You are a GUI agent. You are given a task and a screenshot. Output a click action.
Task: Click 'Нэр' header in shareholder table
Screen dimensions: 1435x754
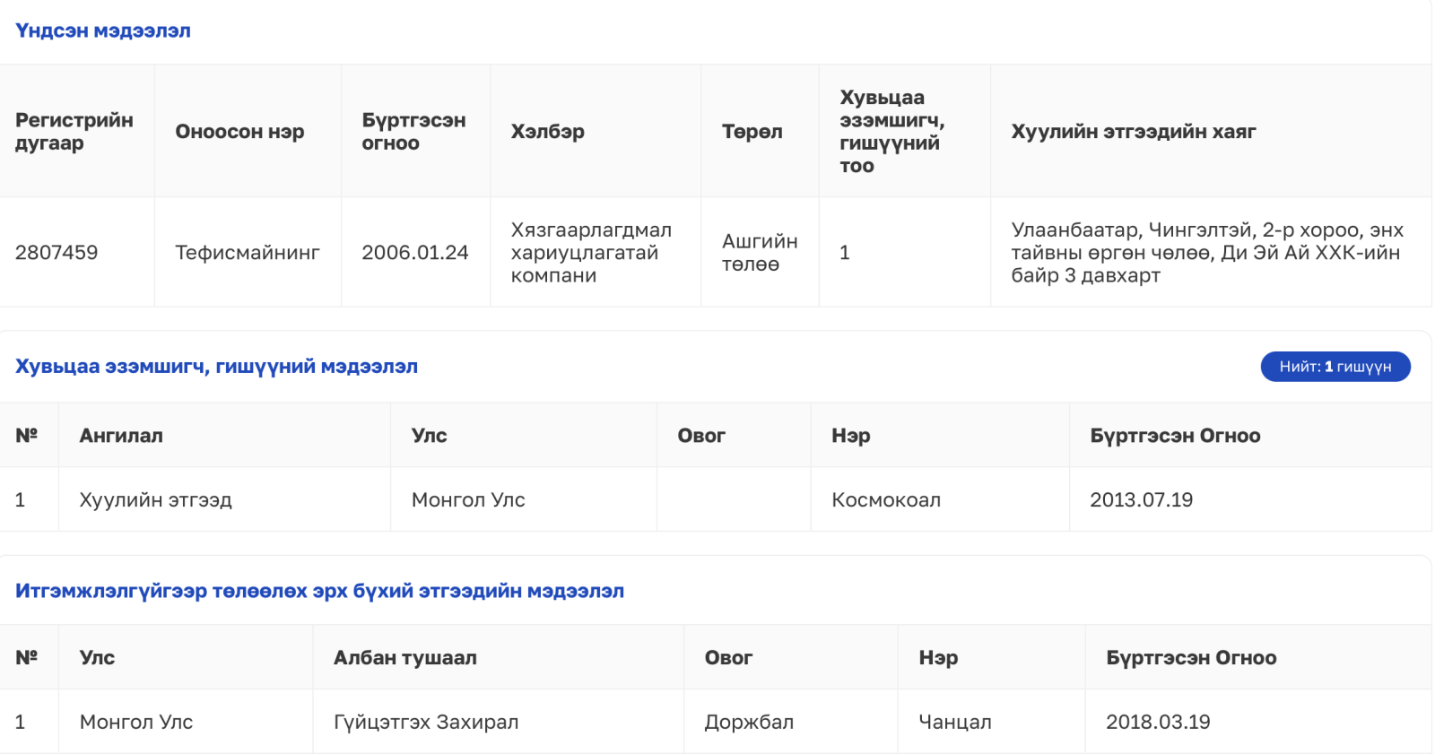pos(851,436)
